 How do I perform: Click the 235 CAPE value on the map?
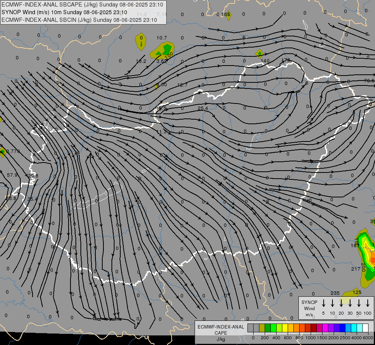pos(335,293)
